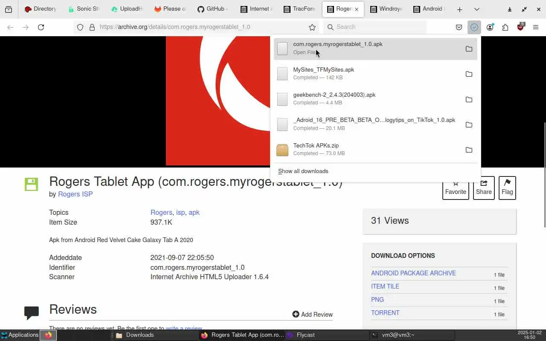546x341 pixels.
Task: Open Firefox View button in tab bar
Action: 8,9
